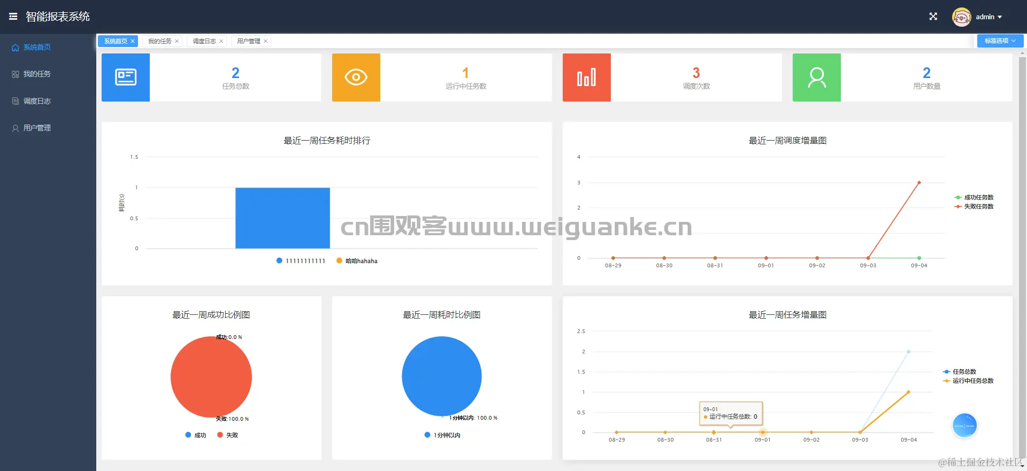Click the blue 任务总数 card icon

[126, 78]
